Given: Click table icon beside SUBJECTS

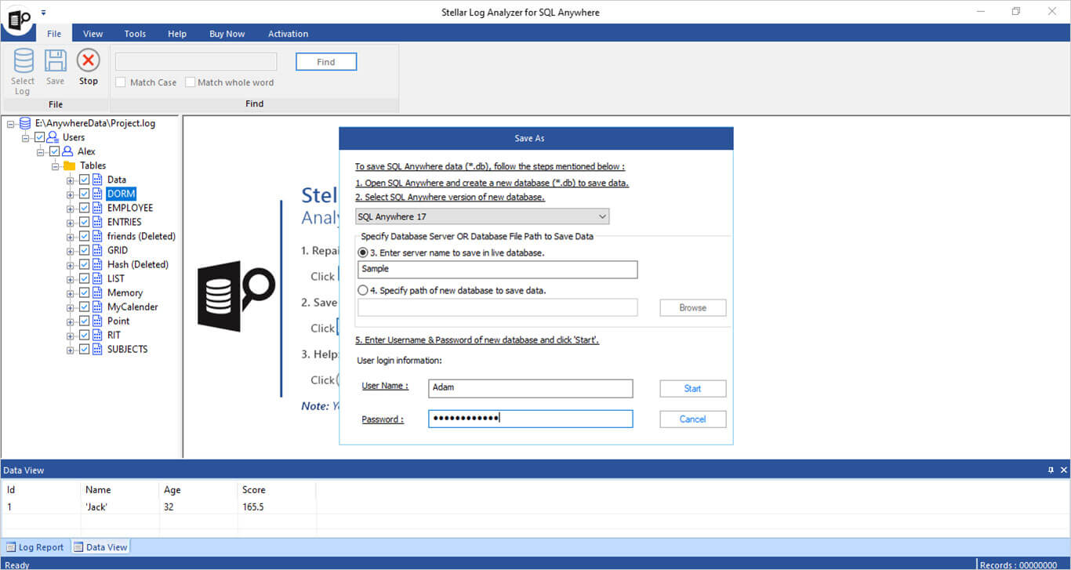Looking at the screenshot, I should (97, 349).
